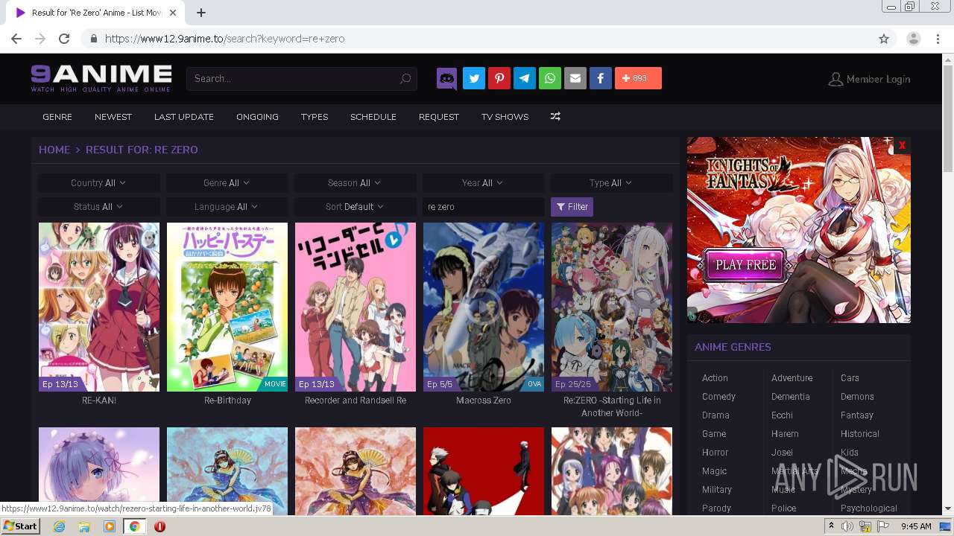Expand the Season filter dropdown

[x=355, y=183]
